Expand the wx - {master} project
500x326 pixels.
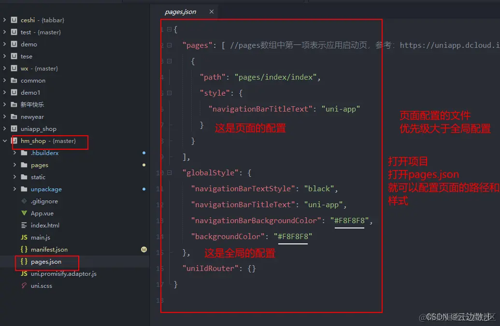pos(4,68)
